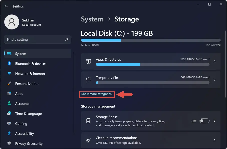This screenshot has width=227, height=149.
Task: Click the Local Disk (C:) - 199 GB title
Action: tap(117, 33)
